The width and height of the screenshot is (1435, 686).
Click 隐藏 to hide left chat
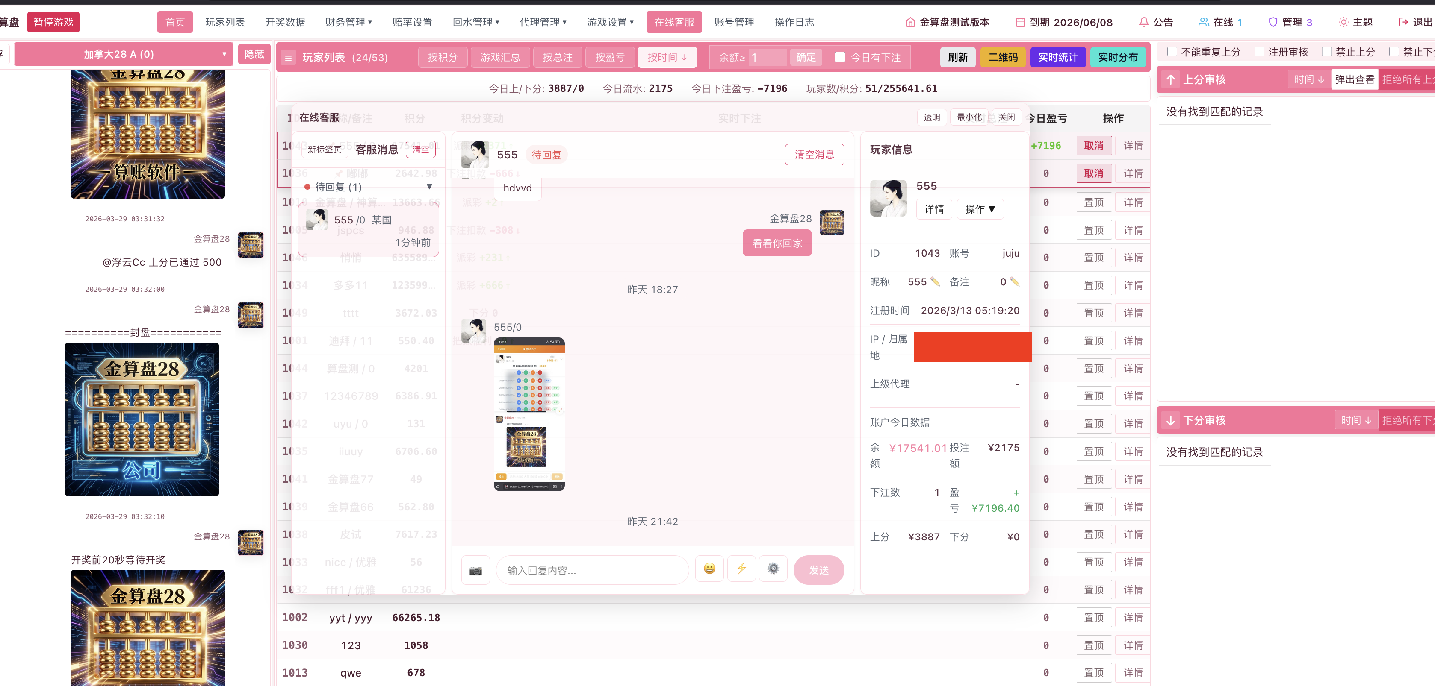tap(254, 54)
